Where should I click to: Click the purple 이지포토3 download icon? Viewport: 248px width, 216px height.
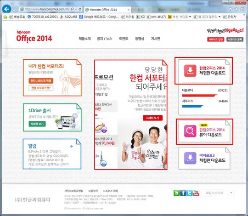tap(190, 158)
